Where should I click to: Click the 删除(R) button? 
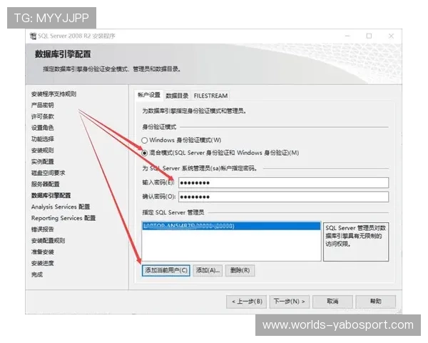240,271
